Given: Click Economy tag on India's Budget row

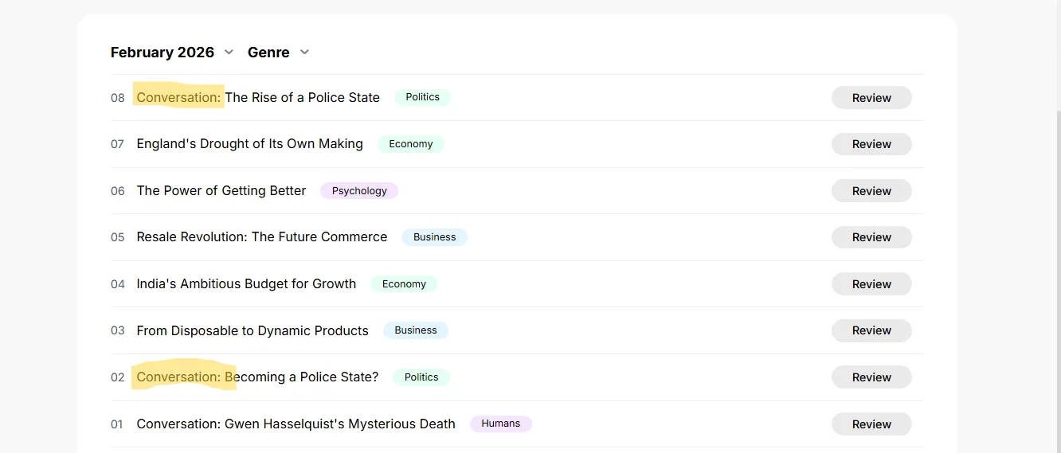Looking at the screenshot, I should [x=404, y=284].
